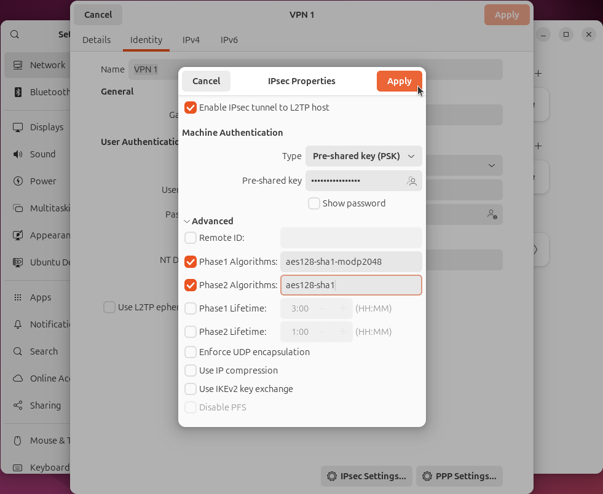Open Apps settings in sidebar
The width and height of the screenshot is (603, 494).
[37, 297]
